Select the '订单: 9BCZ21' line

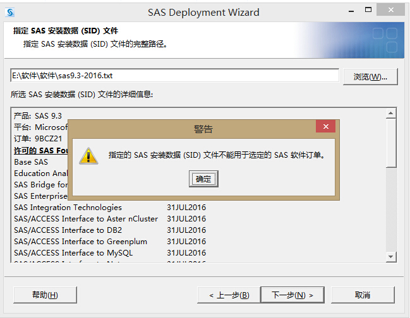[x=38, y=139]
